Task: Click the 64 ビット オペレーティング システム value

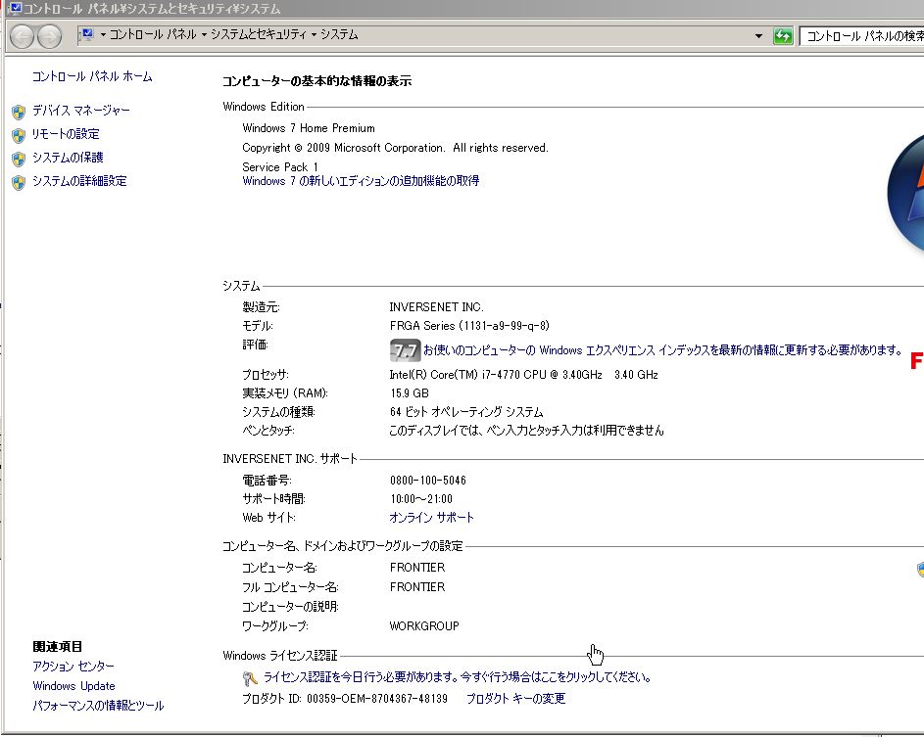Action: pos(466,411)
